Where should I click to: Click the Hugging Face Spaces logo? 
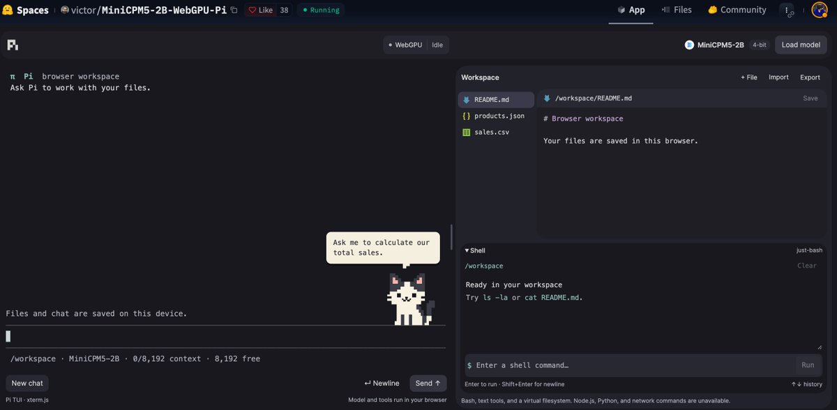click(8, 10)
